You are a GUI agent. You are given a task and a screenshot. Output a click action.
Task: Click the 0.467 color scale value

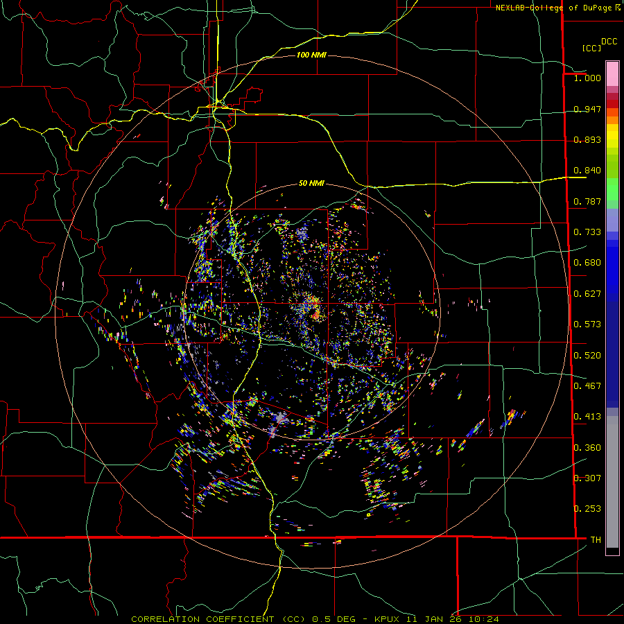[x=587, y=386]
